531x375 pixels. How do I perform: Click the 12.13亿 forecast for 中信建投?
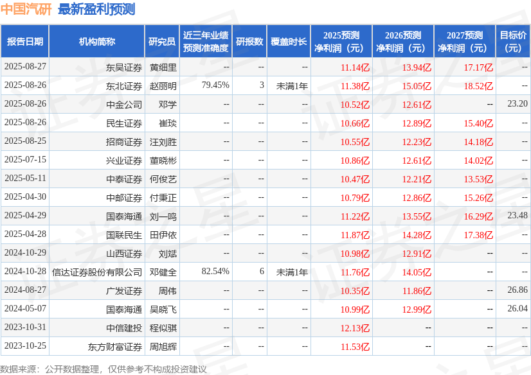355,328
